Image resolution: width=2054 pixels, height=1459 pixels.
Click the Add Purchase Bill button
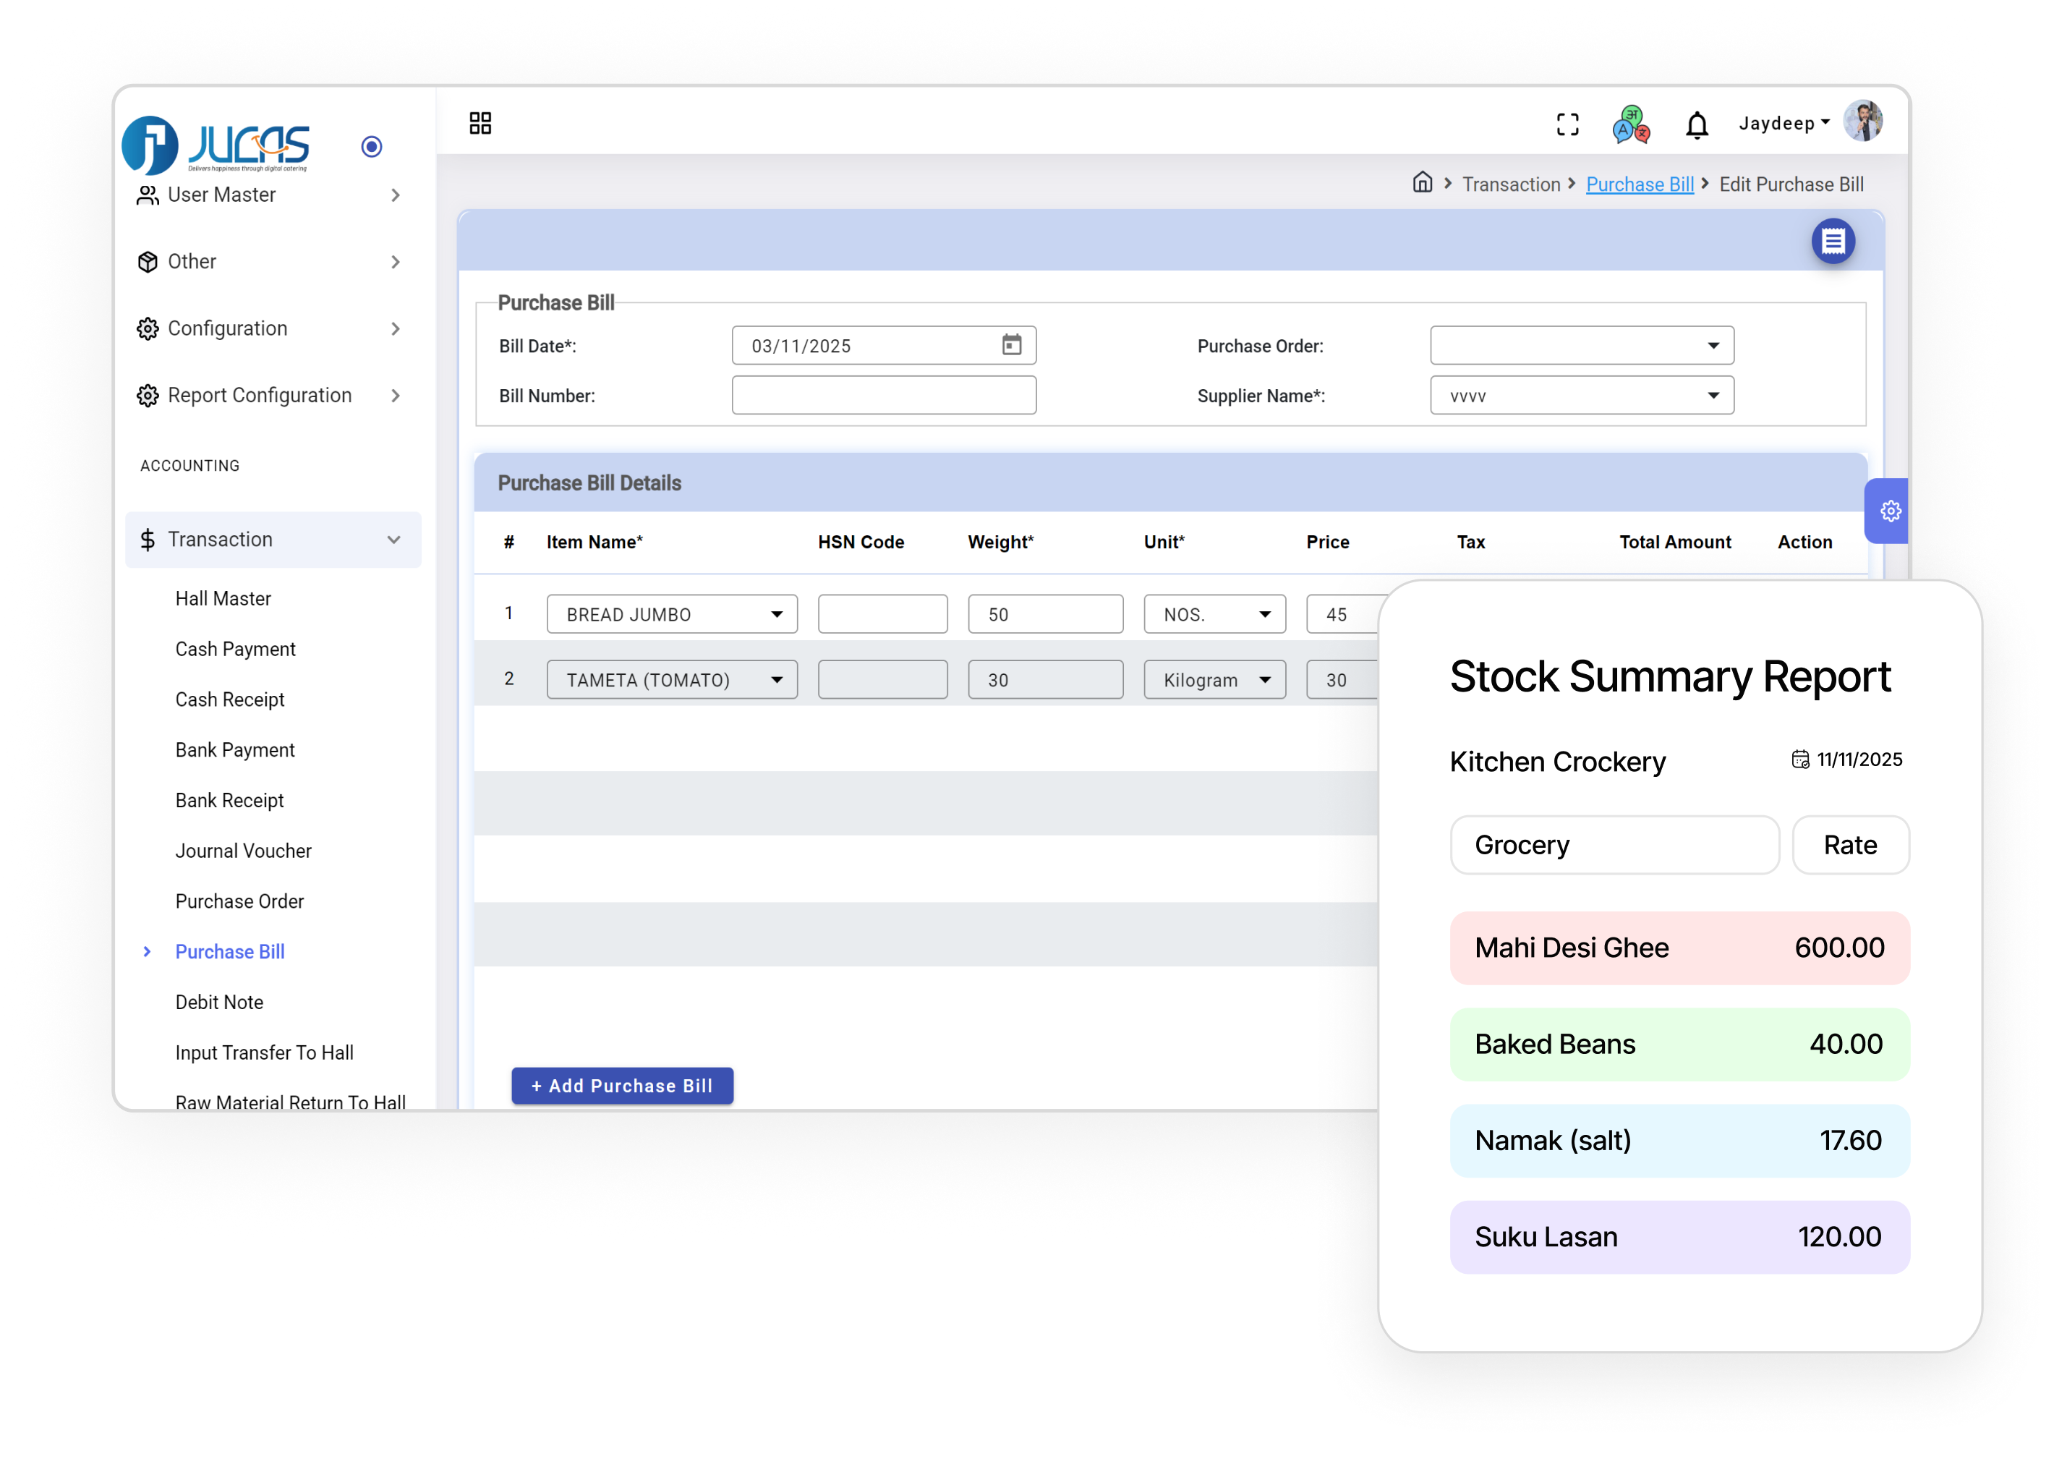tap(623, 1085)
